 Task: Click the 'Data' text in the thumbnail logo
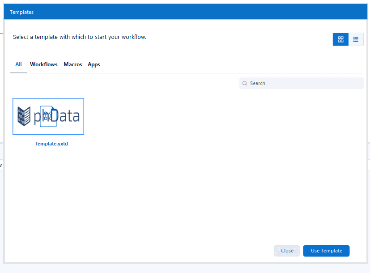[x=68, y=116]
